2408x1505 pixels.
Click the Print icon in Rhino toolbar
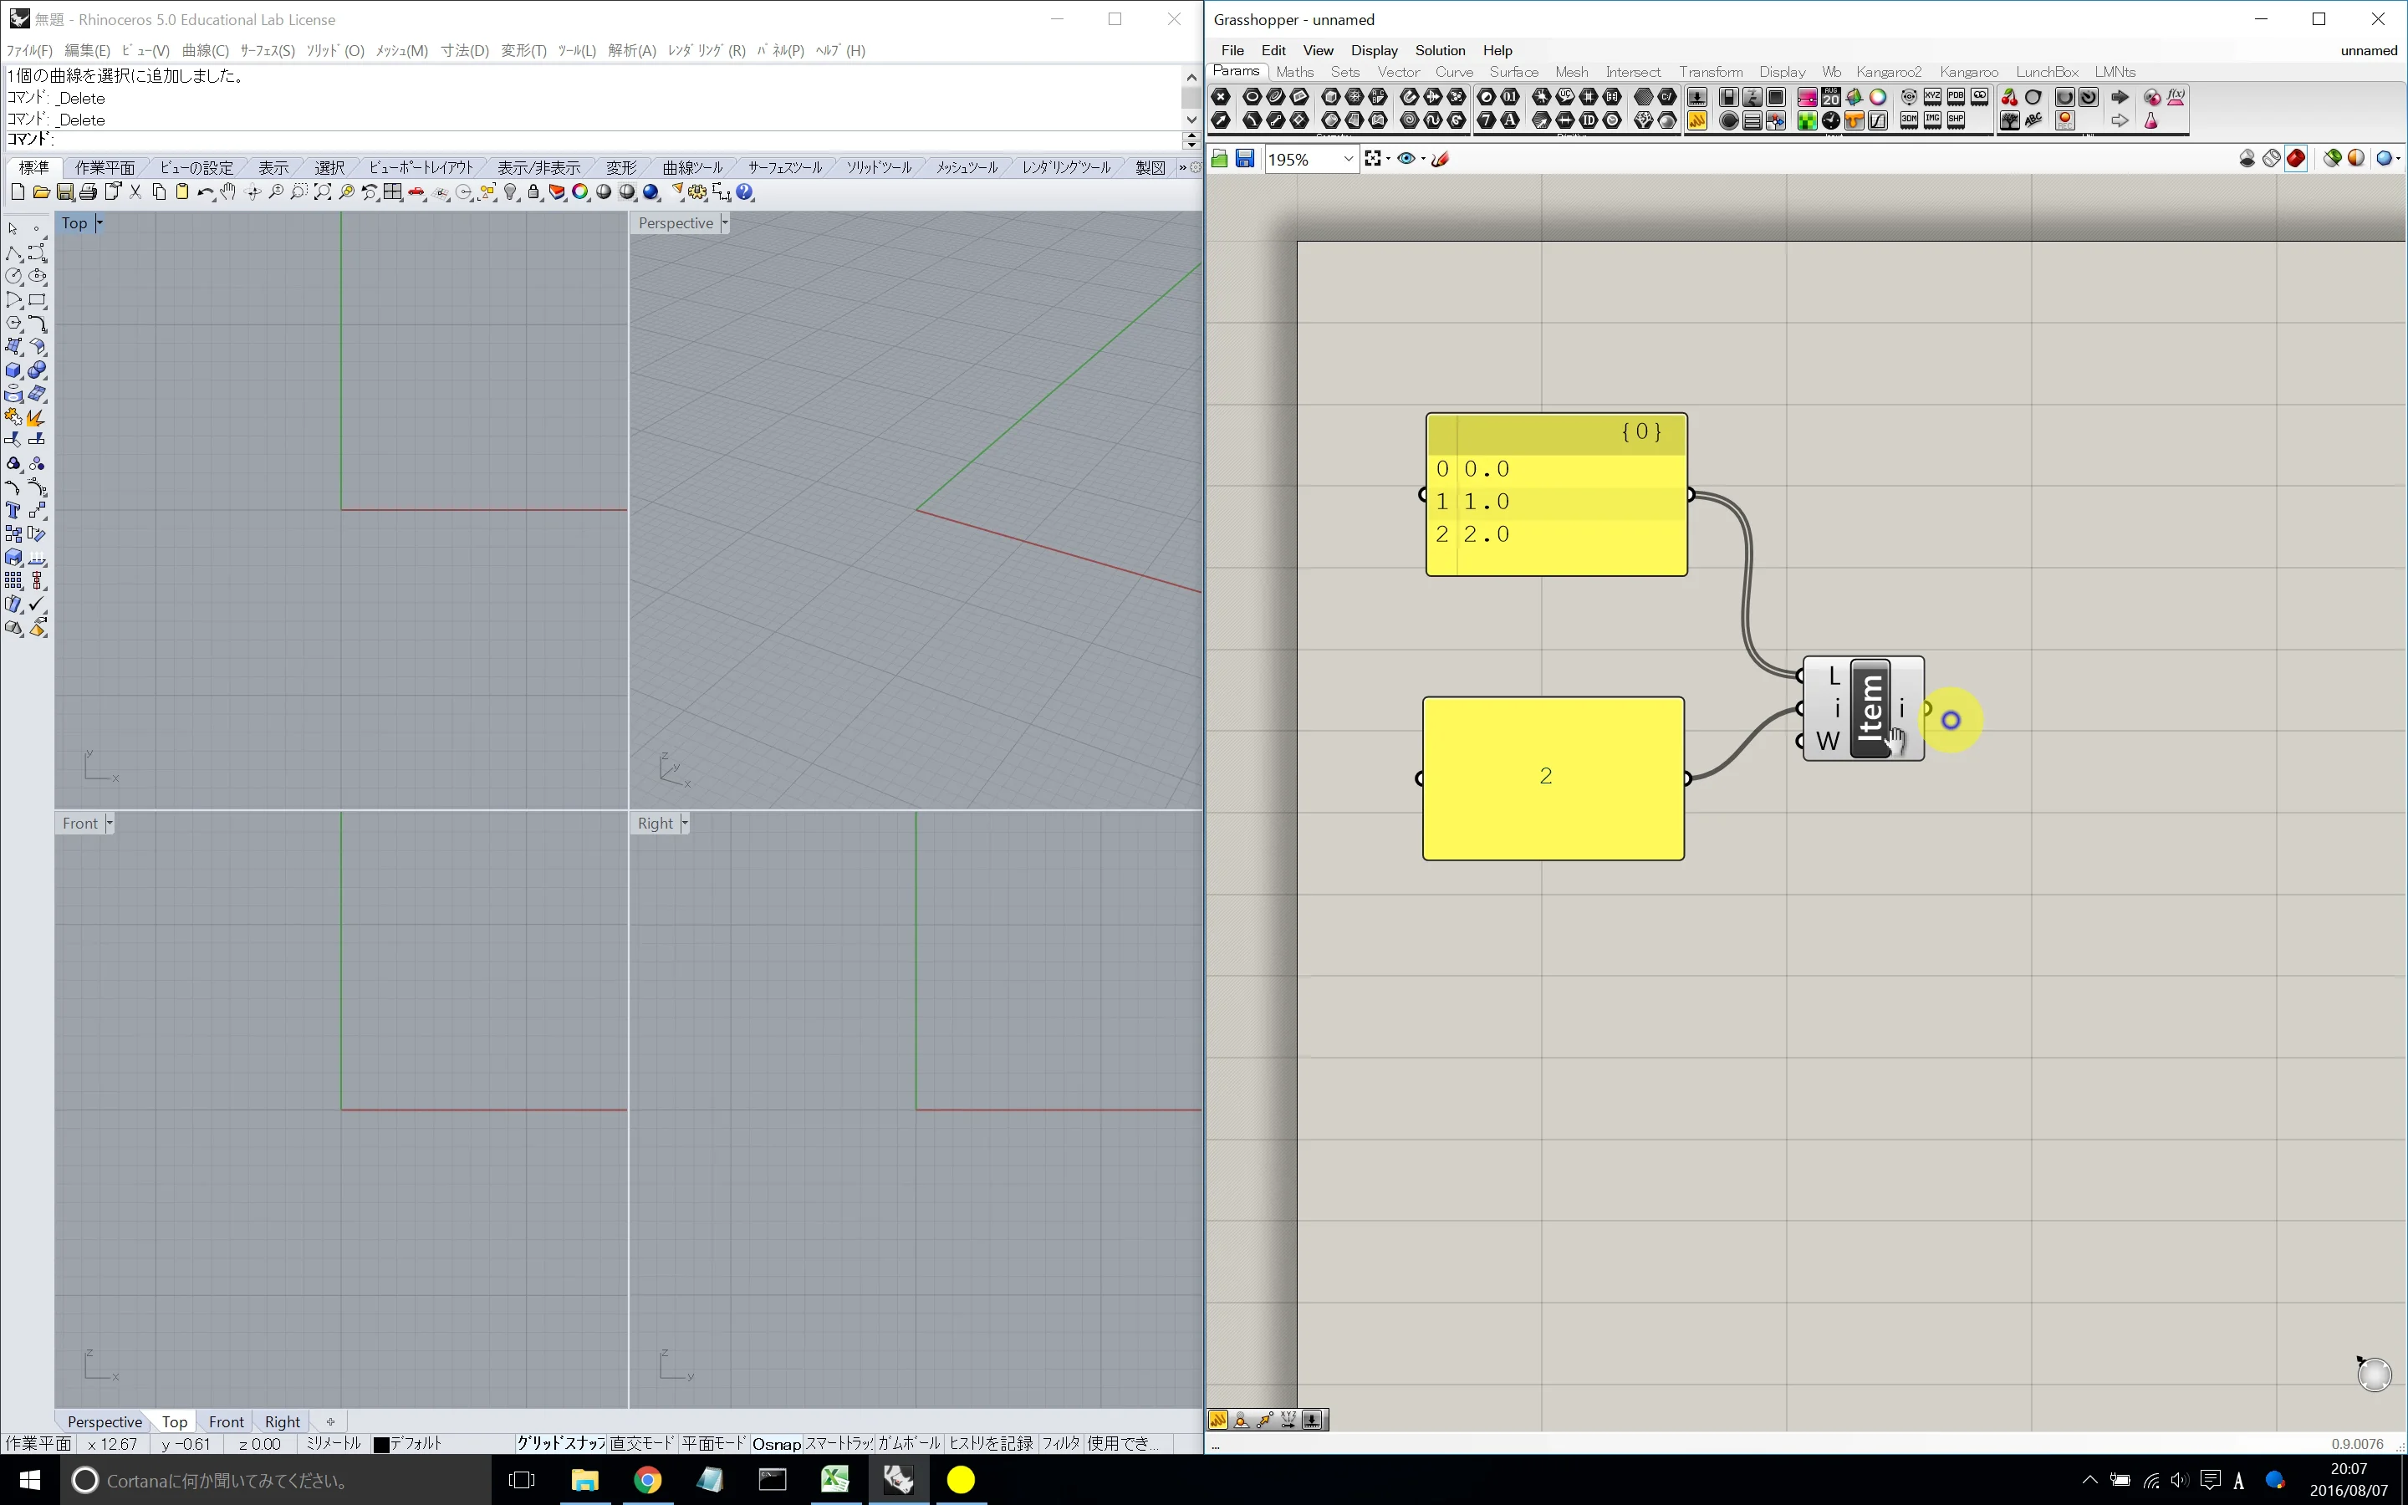(x=89, y=192)
